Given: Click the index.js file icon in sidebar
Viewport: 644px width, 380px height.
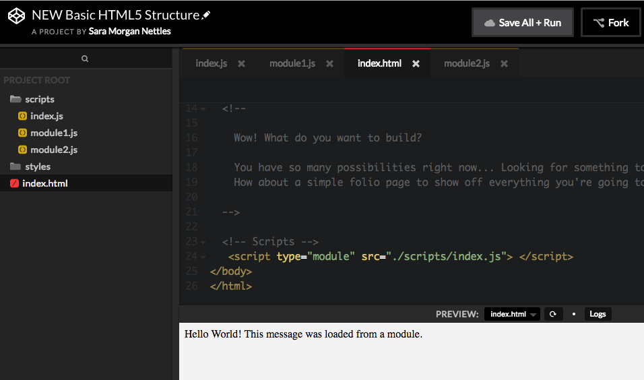Looking at the screenshot, I should tap(23, 117).
